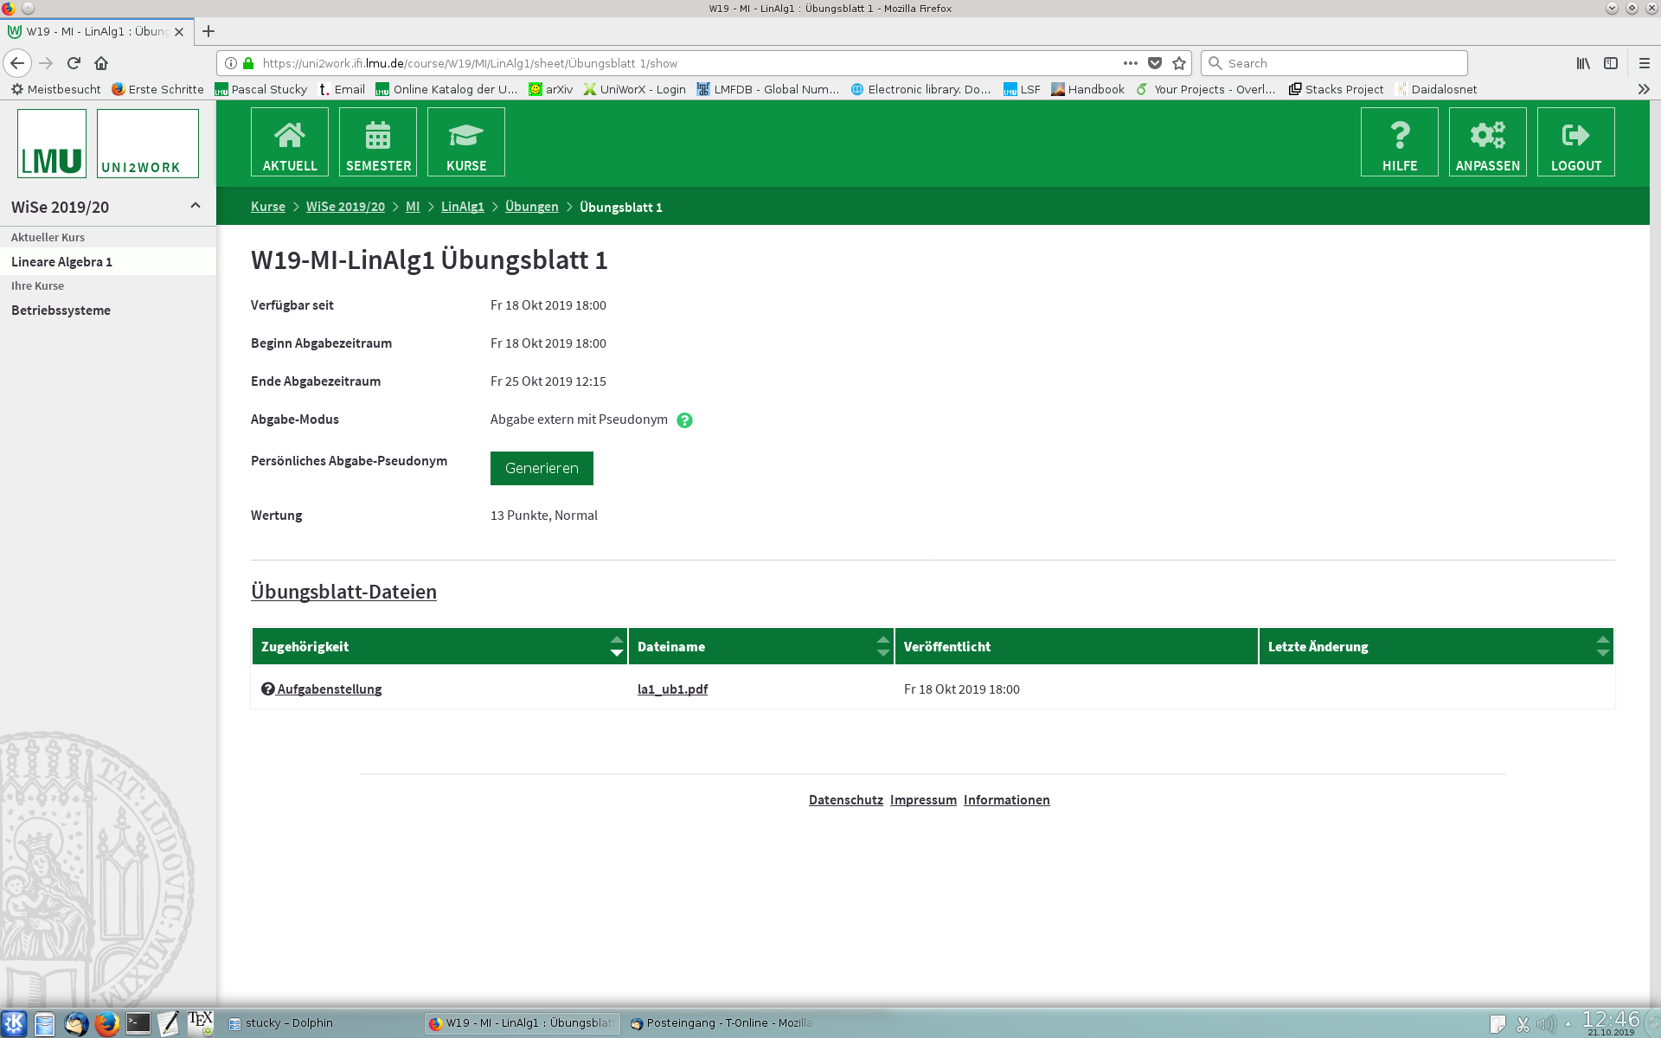1661x1038 pixels.
Task: Bookmark page with star icon
Action: (x=1179, y=63)
